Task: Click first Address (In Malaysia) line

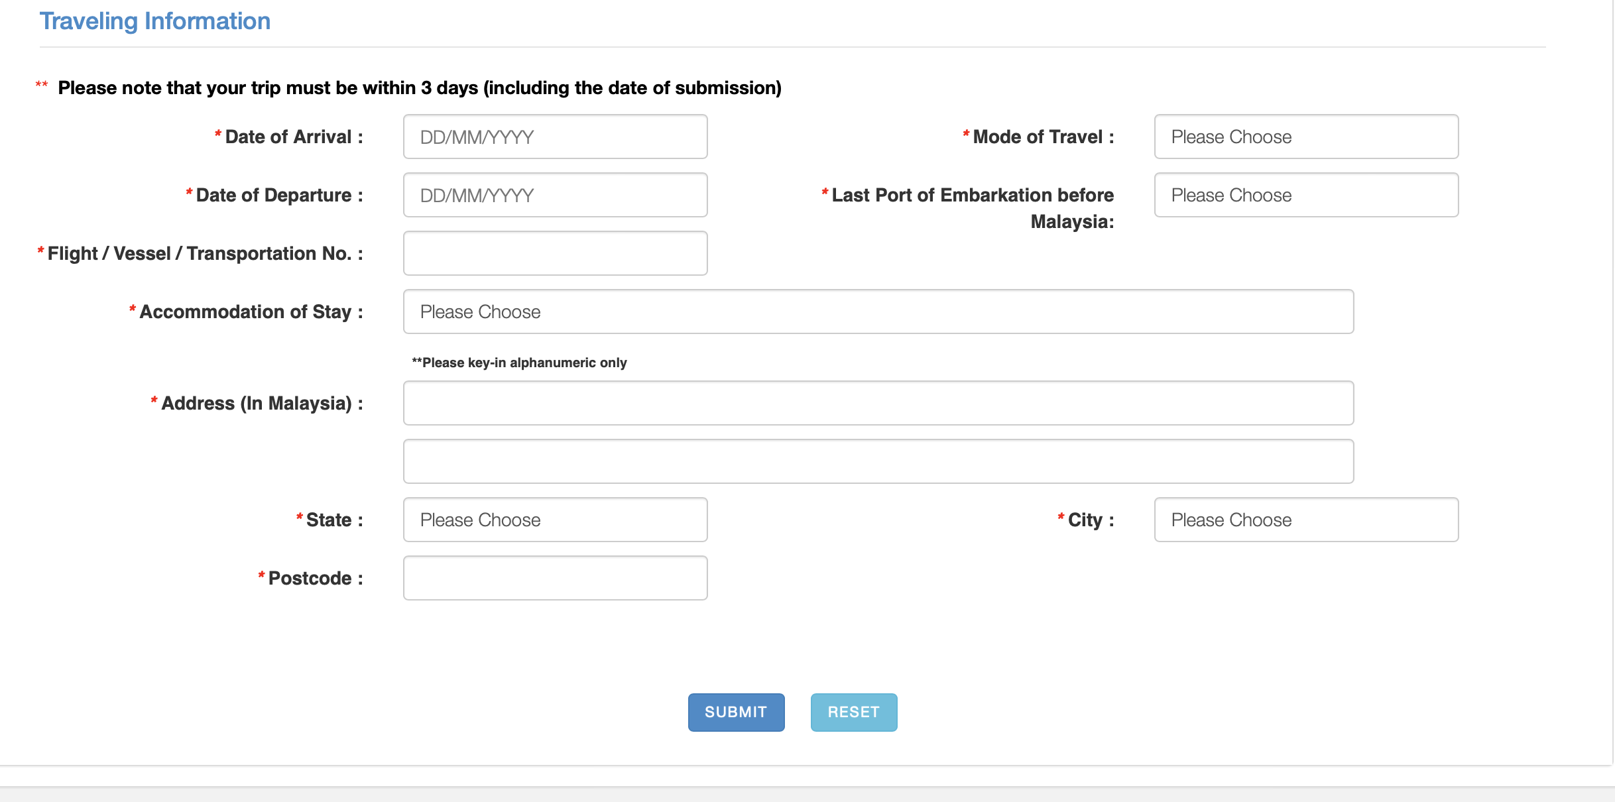Action: point(878,403)
